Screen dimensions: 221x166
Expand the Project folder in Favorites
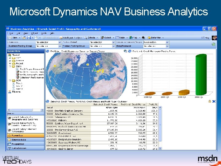click(x=10, y=63)
